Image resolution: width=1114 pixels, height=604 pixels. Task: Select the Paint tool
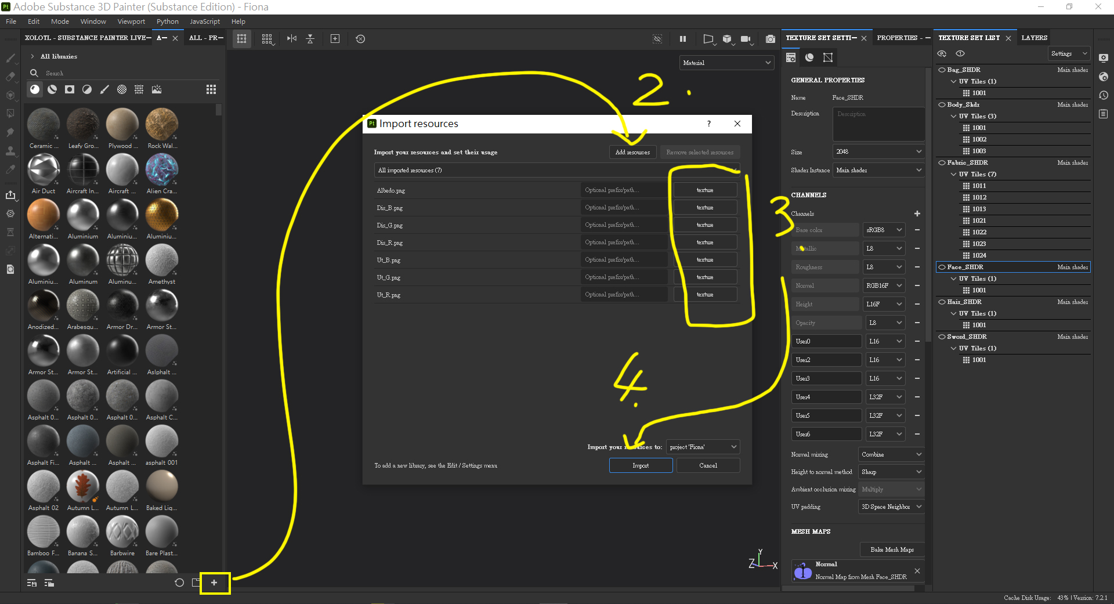(10, 58)
